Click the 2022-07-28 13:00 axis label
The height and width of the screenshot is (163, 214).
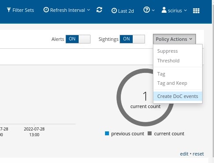pyautogui.click(x=34, y=132)
